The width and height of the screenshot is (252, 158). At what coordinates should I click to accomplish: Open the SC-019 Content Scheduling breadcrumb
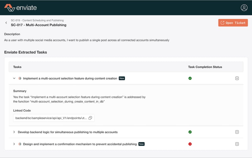pos(37,20)
